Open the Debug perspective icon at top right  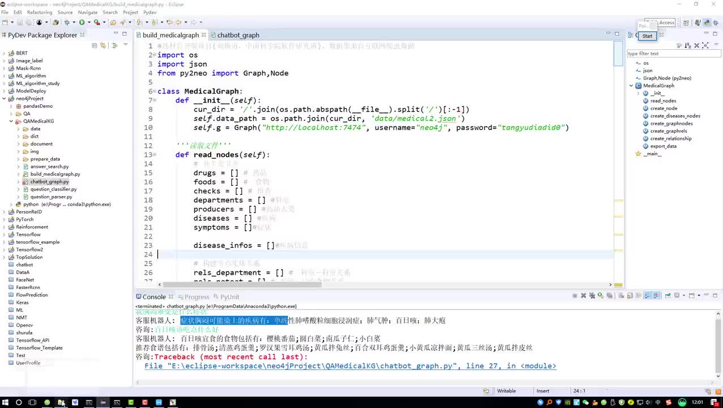[x=716, y=23]
